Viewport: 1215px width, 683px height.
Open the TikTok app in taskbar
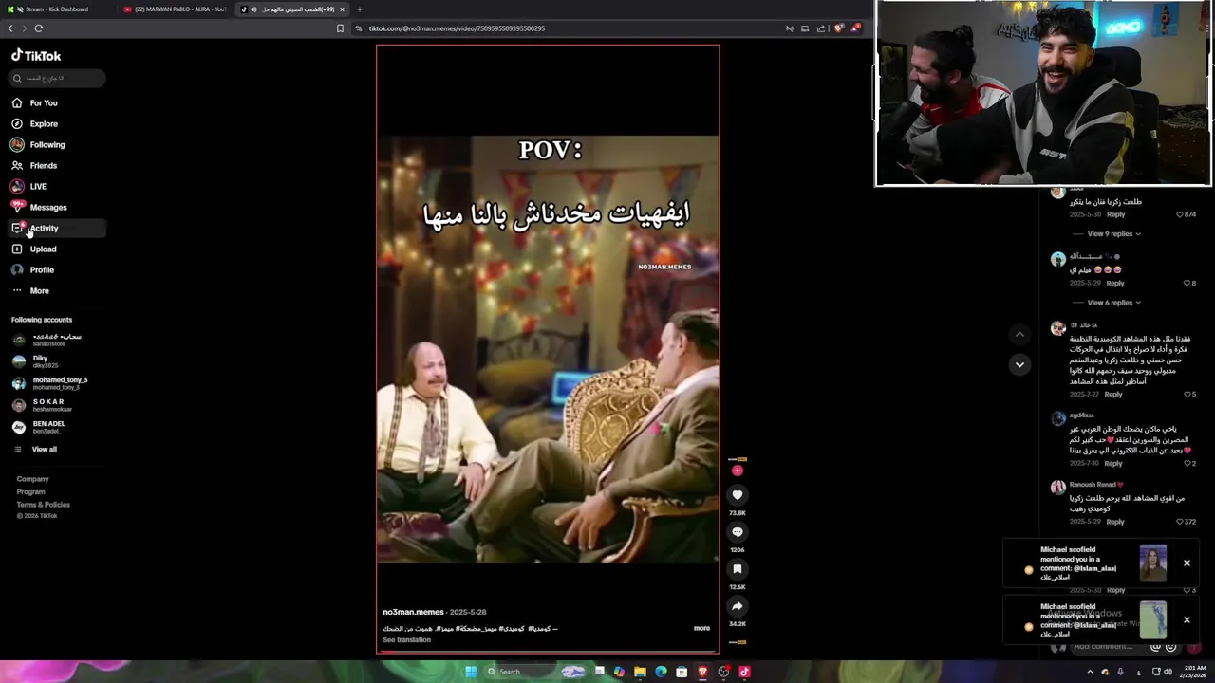click(x=744, y=672)
